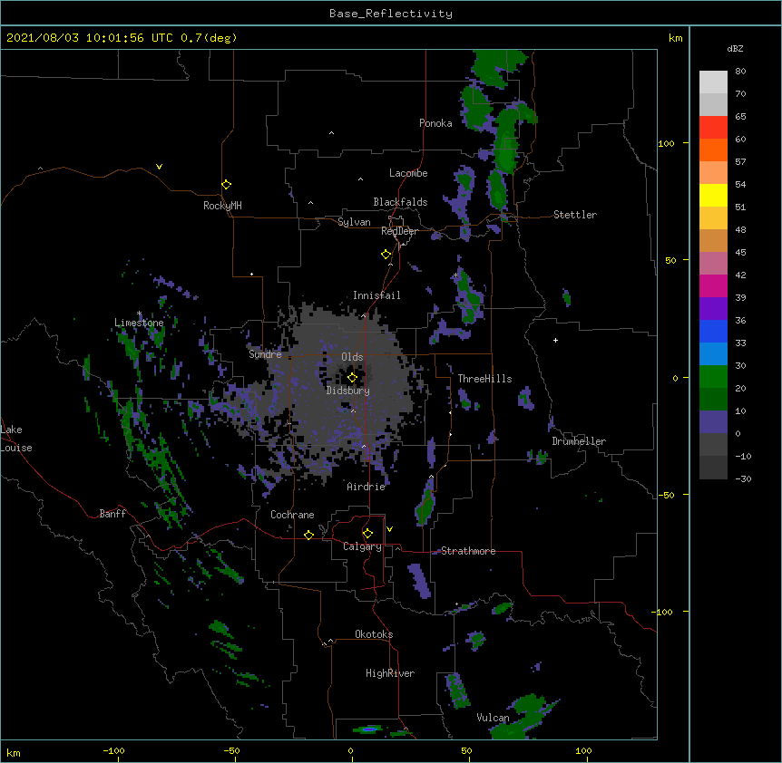Screen dimensions: 782x763
Task: Select the 42 dBZ magenta color swatch
Action: (x=713, y=285)
